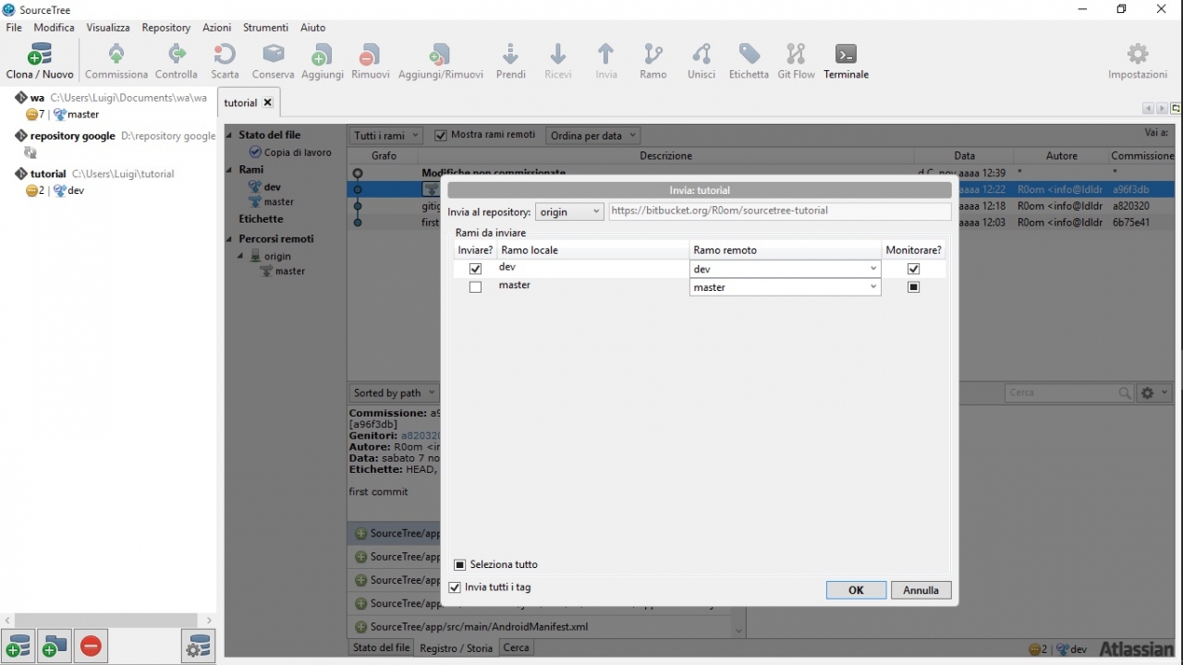Viewport: 1183px width, 665px height.
Task: Toggle Invia tutti i tag checkbox
Action: pos(454,587)
